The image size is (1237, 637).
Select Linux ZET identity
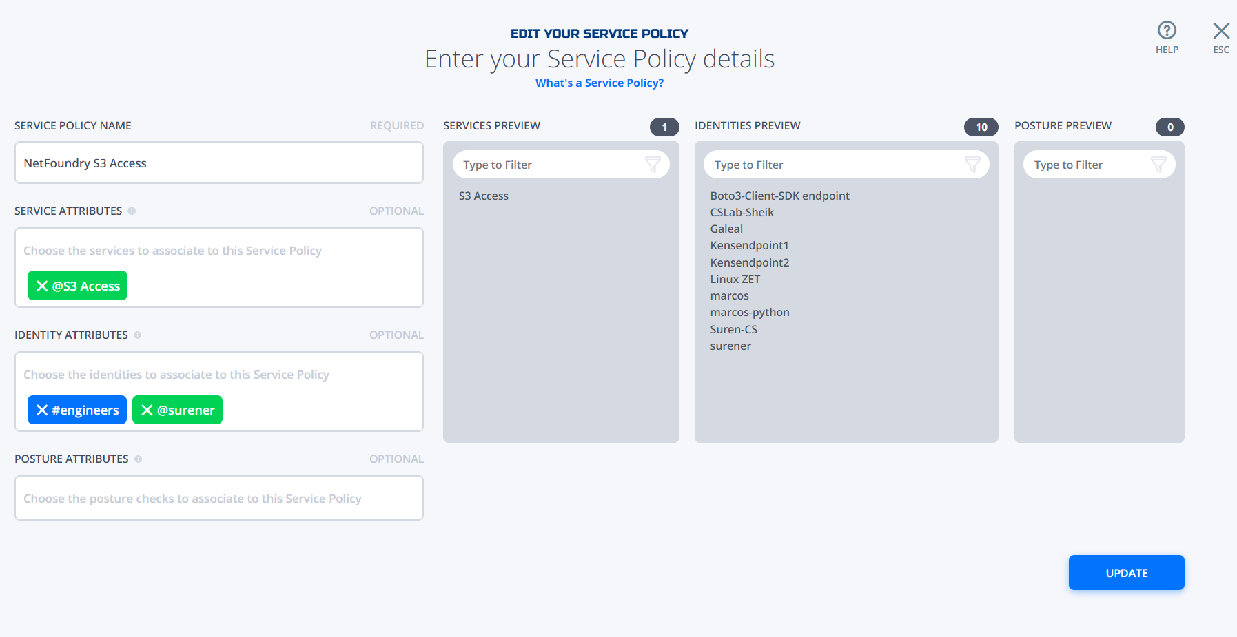tap(735, 279)
